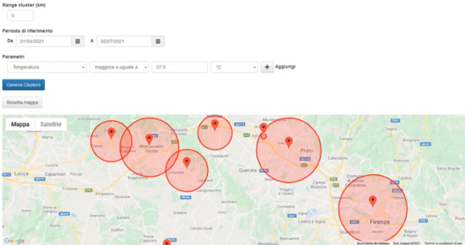This screenshot has height=245, width=465.
Task: Click the map marker over Firenze
Action: (x=373, y=201)
